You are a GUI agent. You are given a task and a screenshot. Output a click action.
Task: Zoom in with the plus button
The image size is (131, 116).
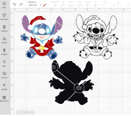pos(33,112)
